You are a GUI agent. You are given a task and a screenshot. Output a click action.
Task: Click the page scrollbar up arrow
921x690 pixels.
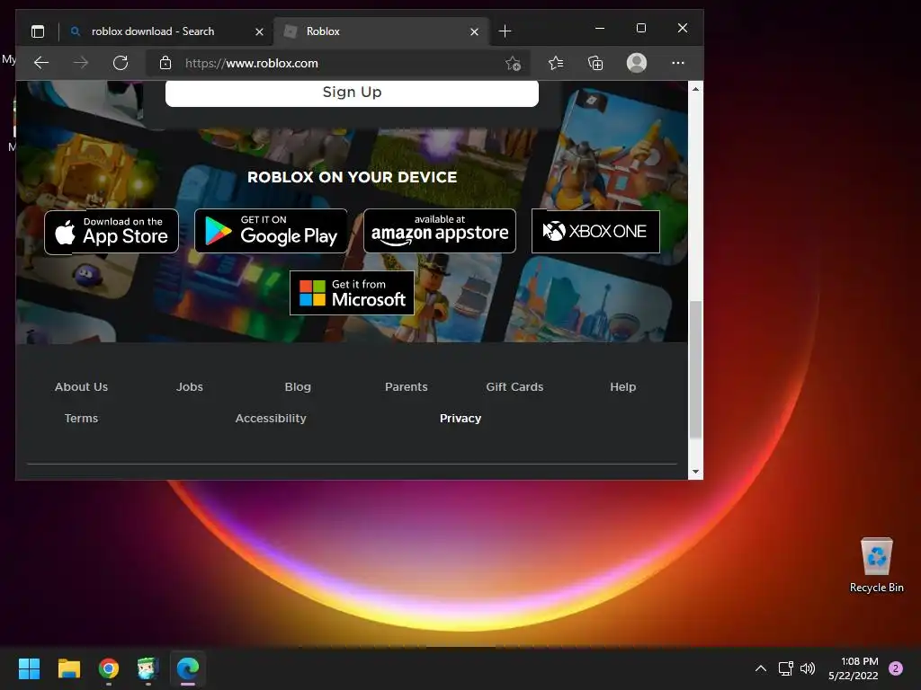coord(695,89)
